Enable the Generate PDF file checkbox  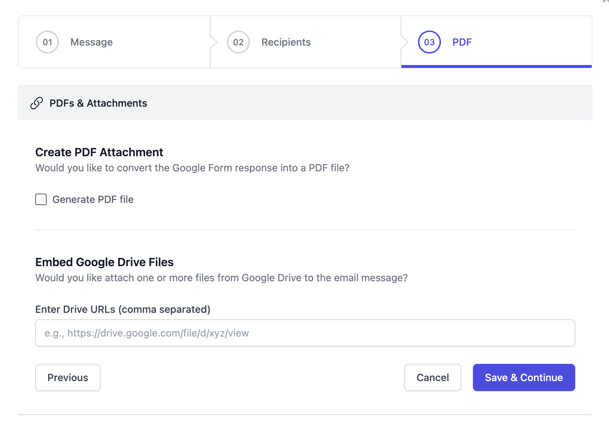(41, 199)
